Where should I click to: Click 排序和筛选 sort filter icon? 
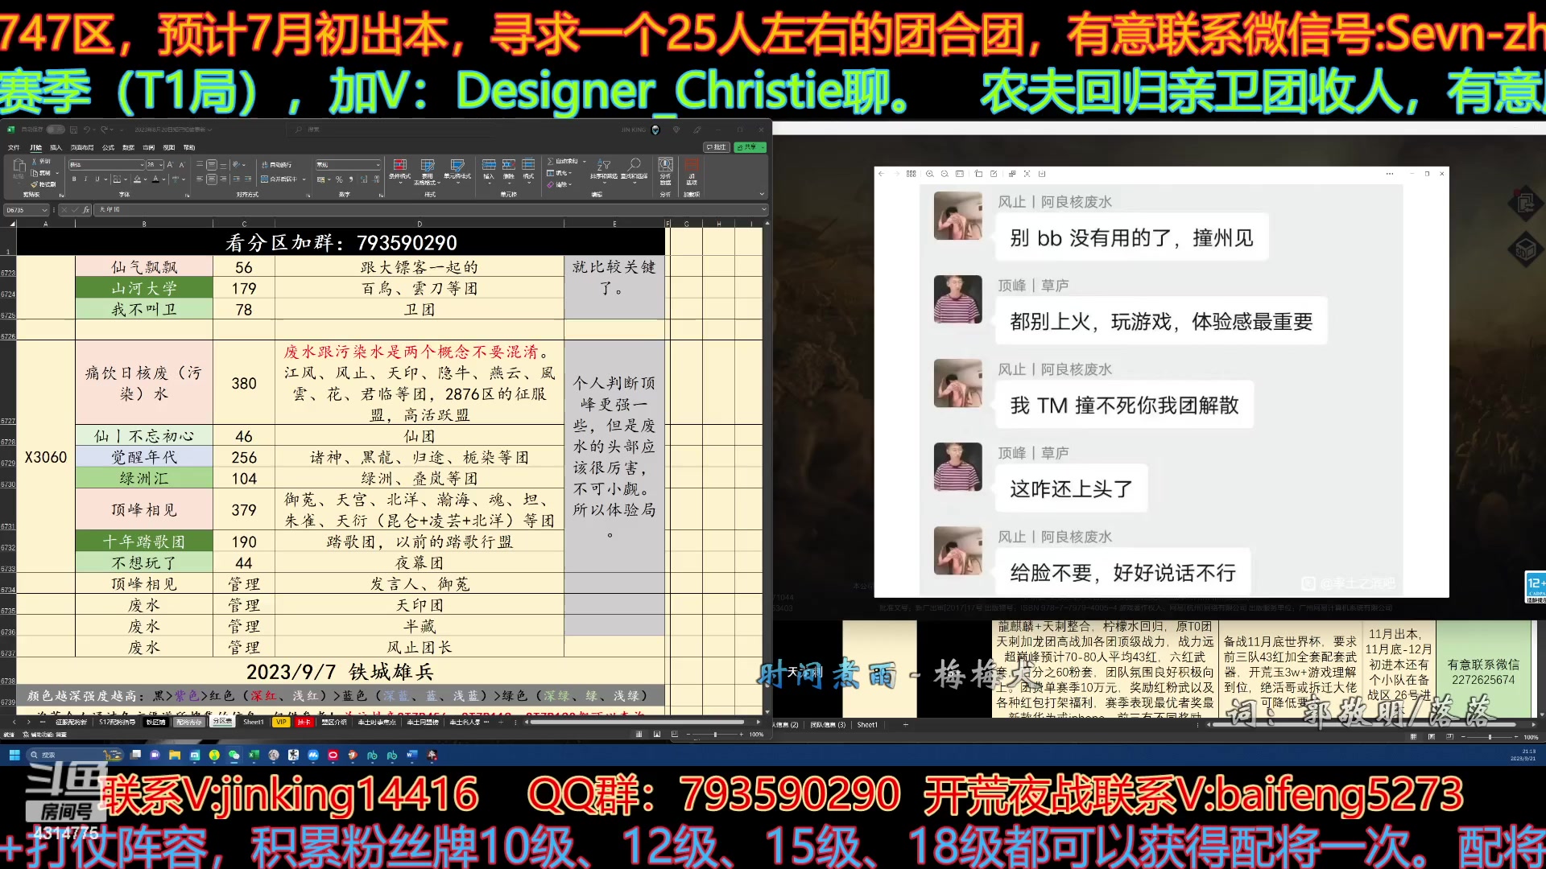[x=604, y=165]
